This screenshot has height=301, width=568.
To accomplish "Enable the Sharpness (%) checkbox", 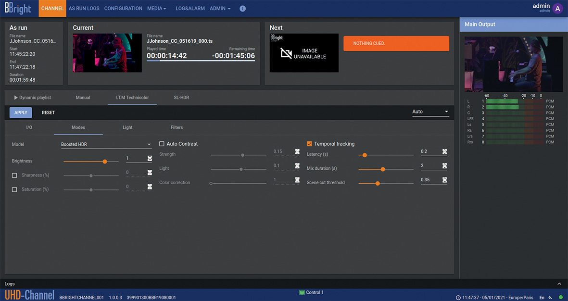I will (x=14, y=176).
